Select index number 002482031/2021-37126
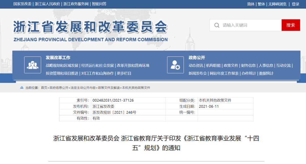This screenshot has width=306, height=164. (113, 100)
